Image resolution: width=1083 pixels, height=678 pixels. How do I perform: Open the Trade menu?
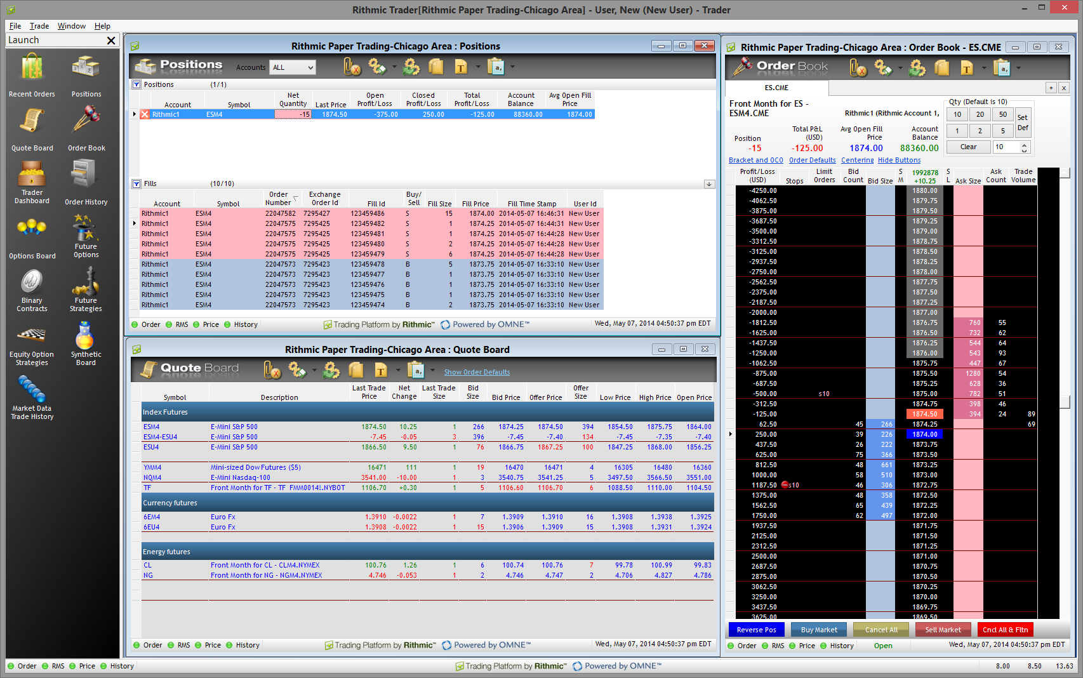(39, 26)
